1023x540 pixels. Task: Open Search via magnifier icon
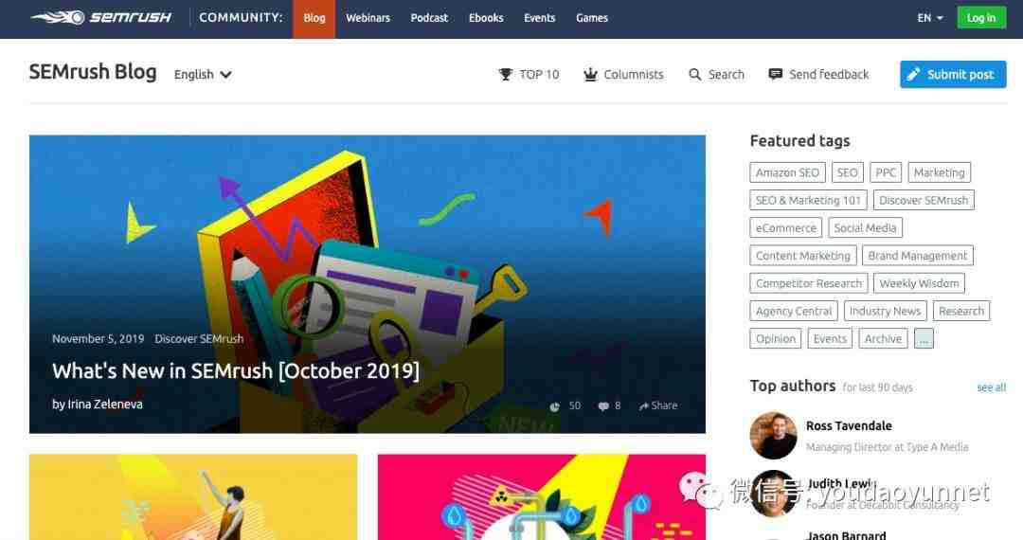click(x=695, y=74)
